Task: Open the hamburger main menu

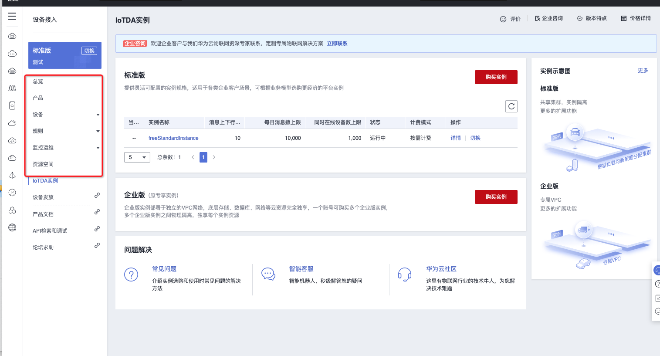Action: click(x=12, y=16)
